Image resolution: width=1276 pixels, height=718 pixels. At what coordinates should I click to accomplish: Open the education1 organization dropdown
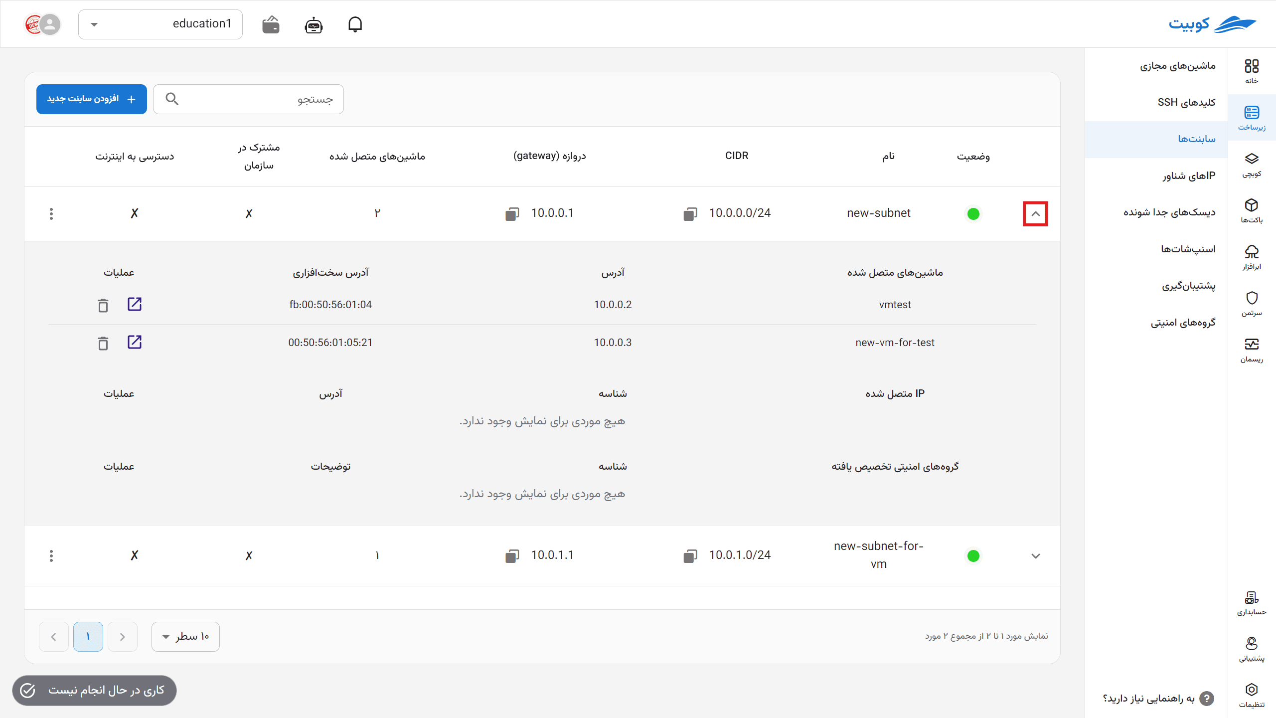pos(160,24)
